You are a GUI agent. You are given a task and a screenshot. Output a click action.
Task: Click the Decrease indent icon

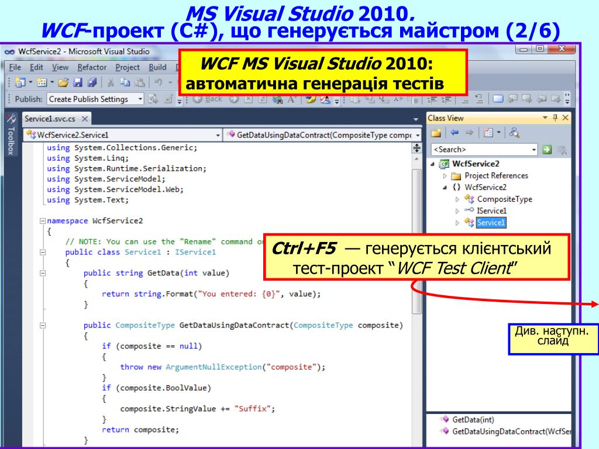(x=431, y=99)
